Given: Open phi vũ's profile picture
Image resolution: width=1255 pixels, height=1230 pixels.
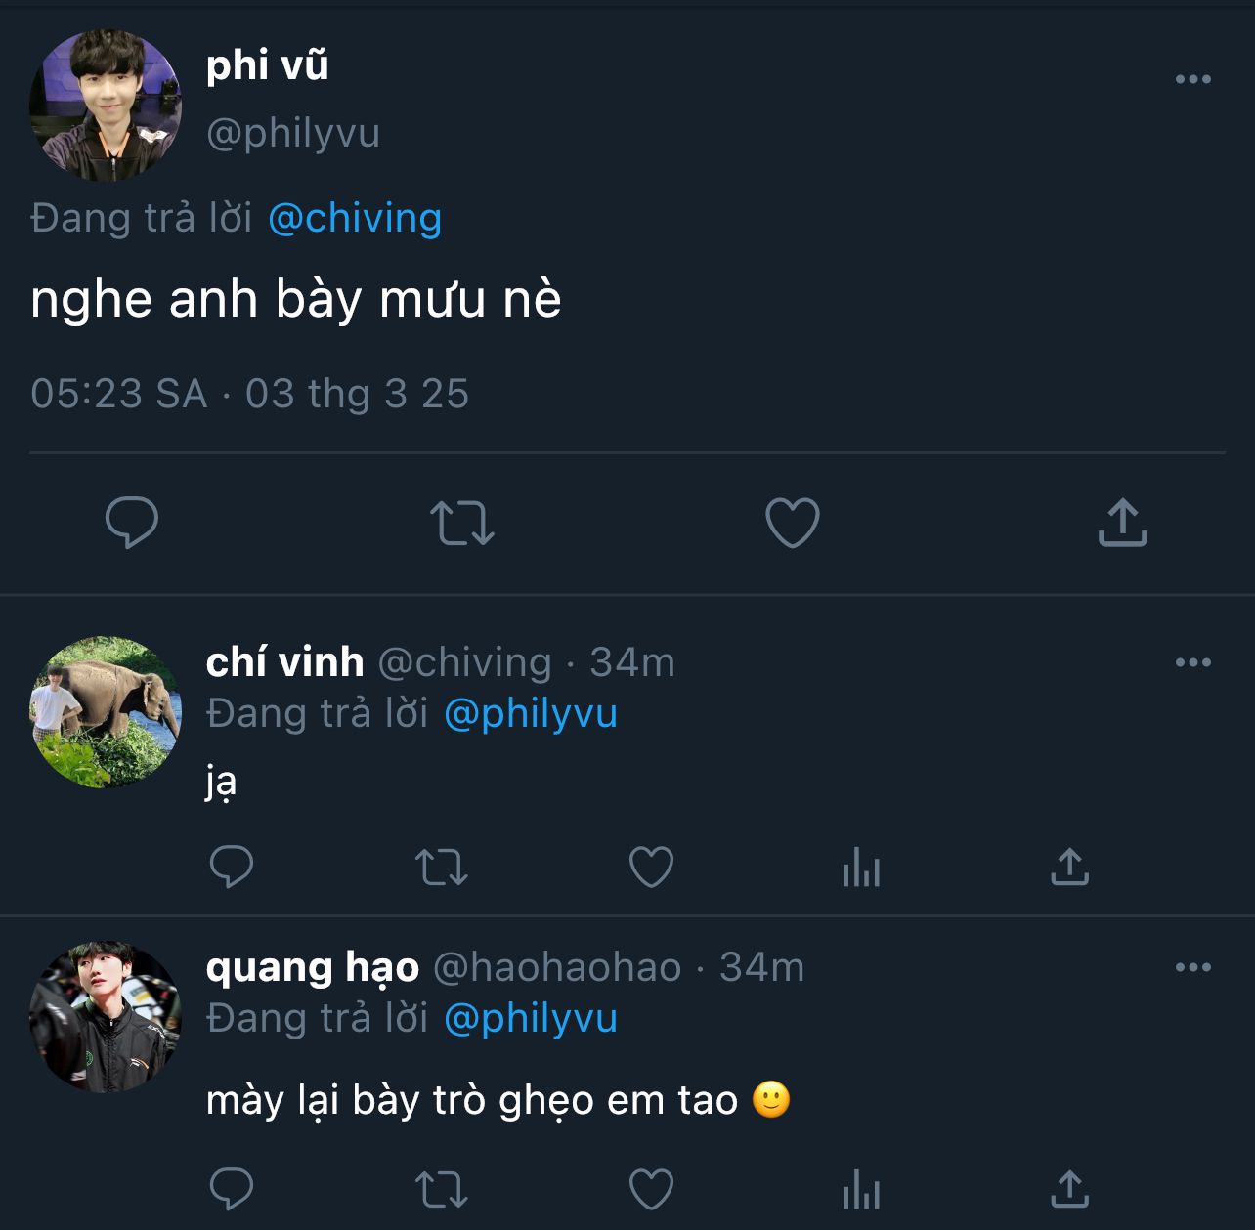Looking at the screenshot, I should [106, 106].
